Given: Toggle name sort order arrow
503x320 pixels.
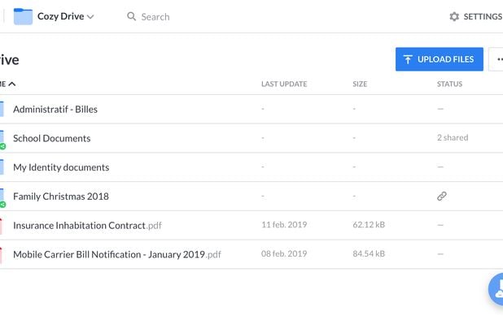Looking at the screenshot, I should [12, 84].
